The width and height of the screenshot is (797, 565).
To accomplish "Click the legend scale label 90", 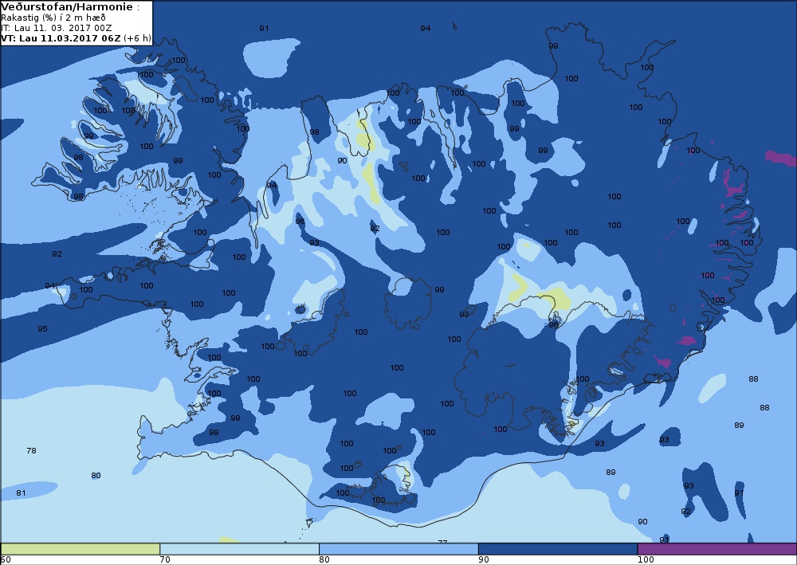I will point(484,560).
